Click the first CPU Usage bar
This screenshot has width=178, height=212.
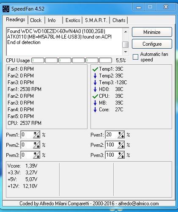click(x=38, y=61)
